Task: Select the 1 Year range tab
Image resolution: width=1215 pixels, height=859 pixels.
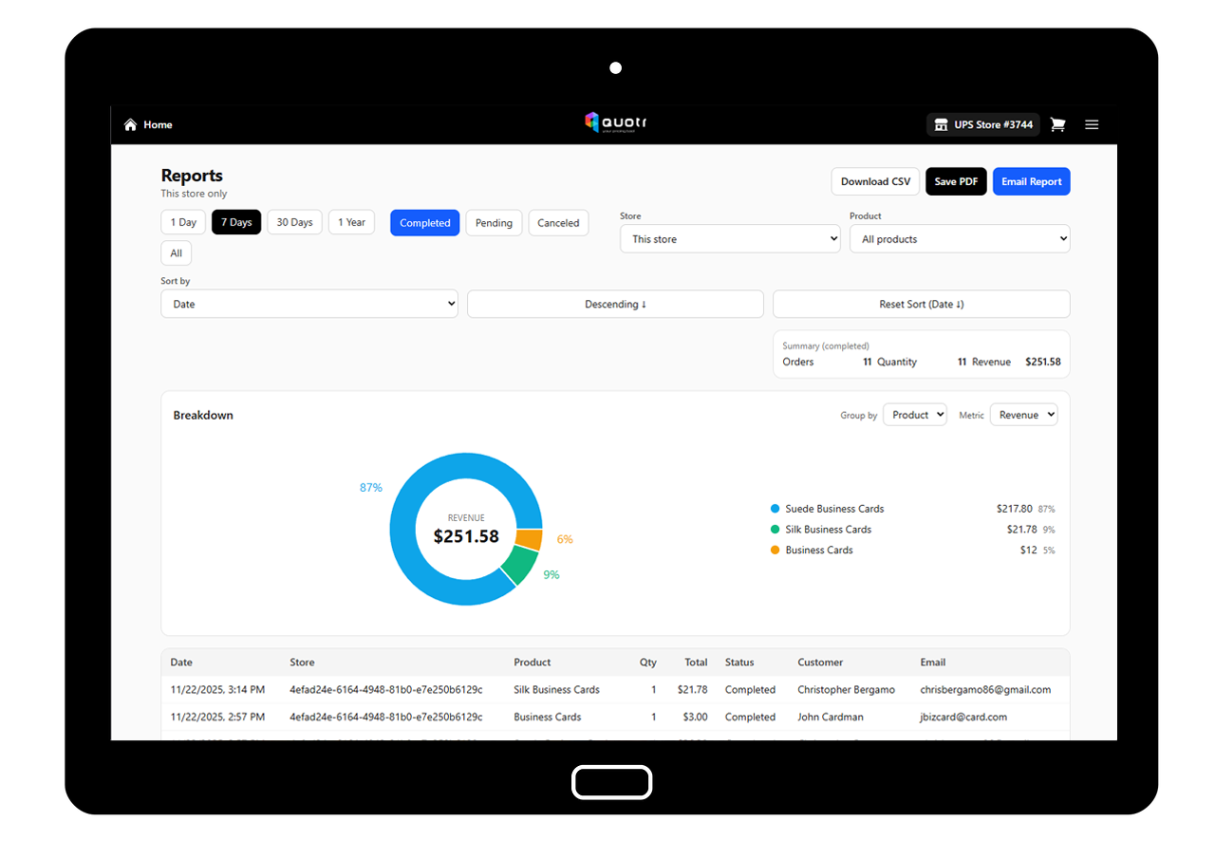Action: point(351,222)
